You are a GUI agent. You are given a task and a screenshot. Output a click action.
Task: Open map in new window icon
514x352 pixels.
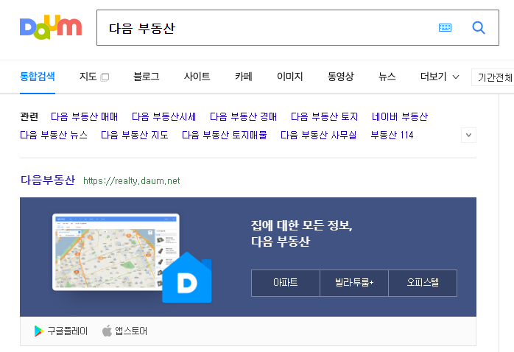pyautogui.click(x=105, y=77)
